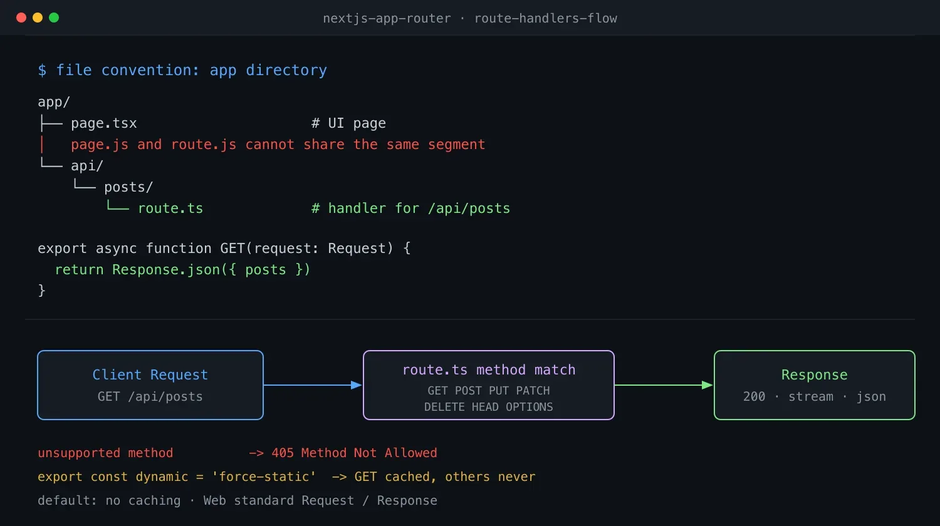The image size is (940, 526).
Task: Click the '-> GET cached, others never' text
Action: click(x=434, y=477)
